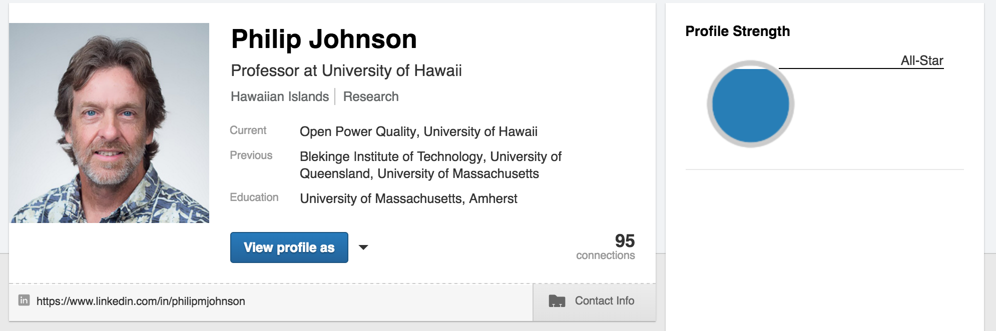Click the Philip Johnson name heading

point(324,39)
